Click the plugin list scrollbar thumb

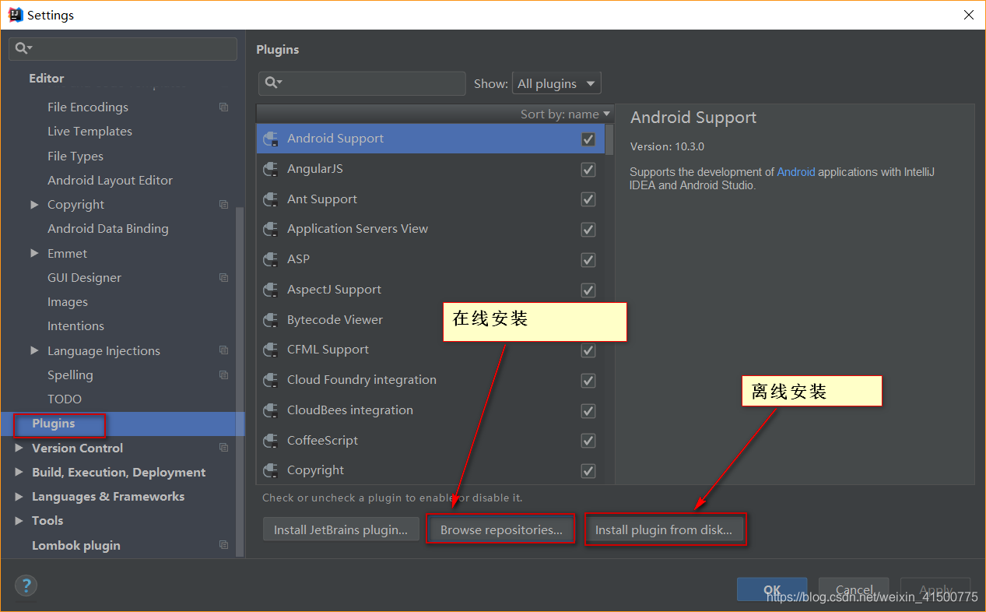point(609,139)
